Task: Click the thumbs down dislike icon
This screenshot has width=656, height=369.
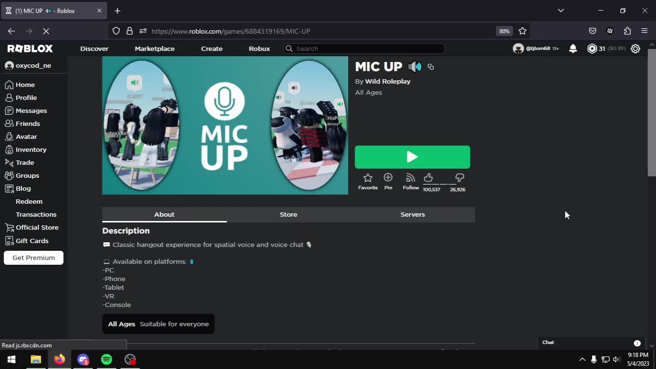Action: pos(459,178)
